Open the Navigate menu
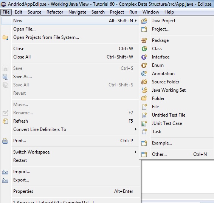 [78, 12]
